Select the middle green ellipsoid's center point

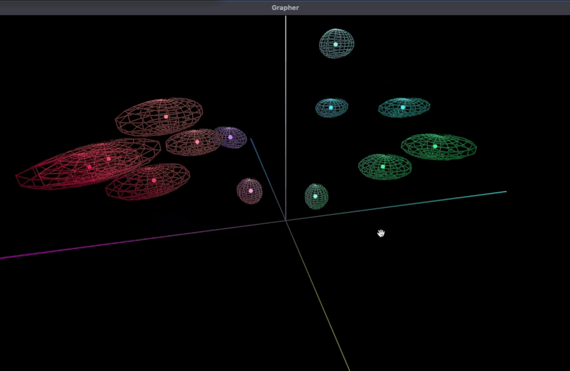383,167
